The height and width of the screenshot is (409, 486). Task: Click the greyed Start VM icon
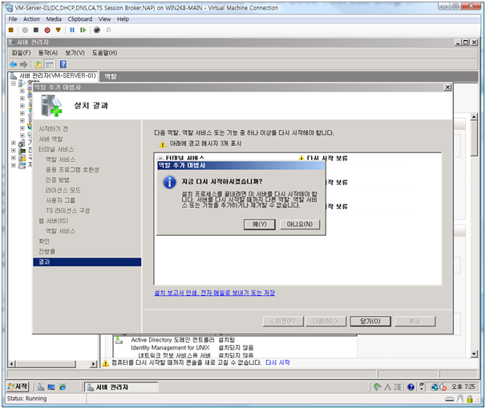(25, 30)
